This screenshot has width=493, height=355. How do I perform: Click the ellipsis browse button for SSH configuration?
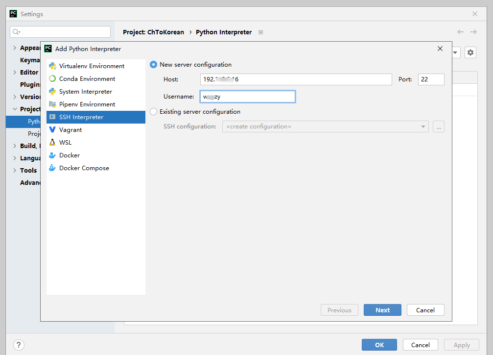(x=439, y=127)
